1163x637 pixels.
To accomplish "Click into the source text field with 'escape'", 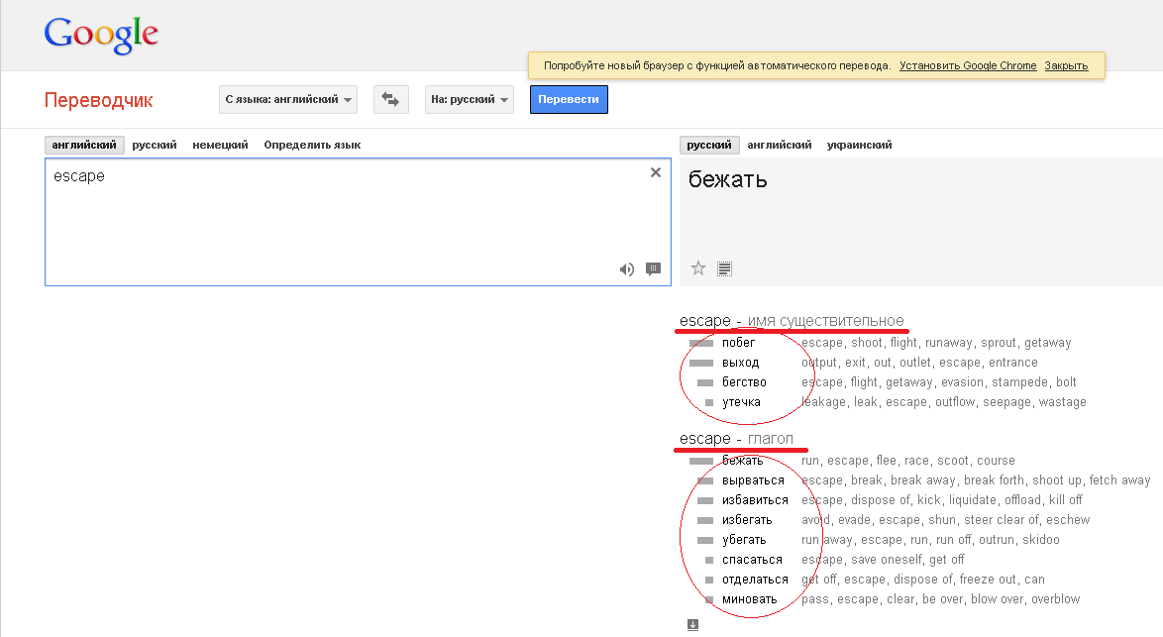I will 358,222.
